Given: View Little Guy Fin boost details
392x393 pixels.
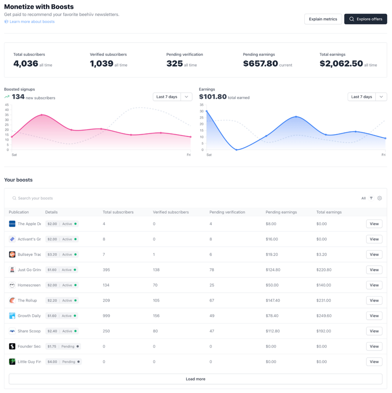Looking at the screenshot, I should pyautogui.click(x=374, y=362).
